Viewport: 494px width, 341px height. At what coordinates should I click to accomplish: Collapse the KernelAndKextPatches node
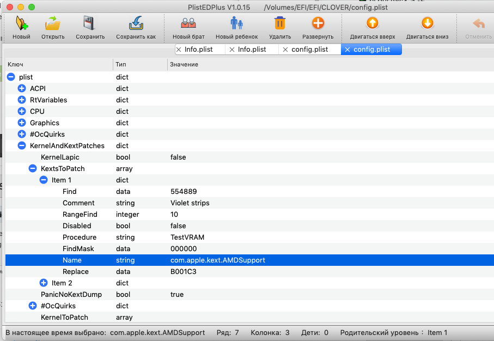(x=22, y=145)
